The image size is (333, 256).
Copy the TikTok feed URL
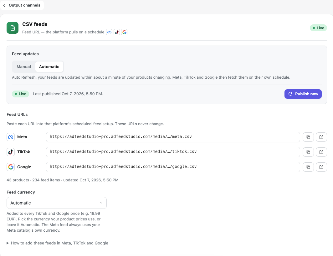(x=308, y=152)
